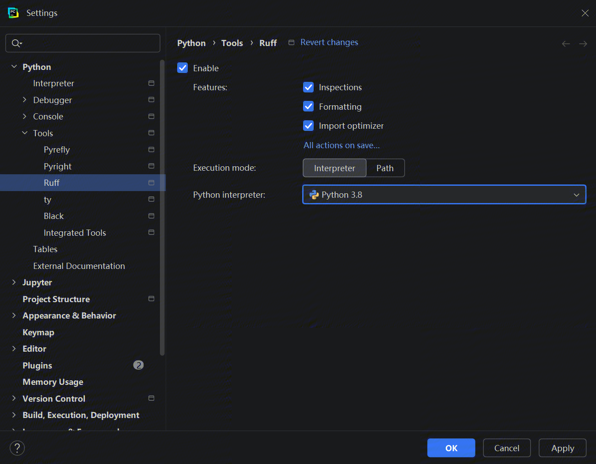Click the Revert changes link

329,42
